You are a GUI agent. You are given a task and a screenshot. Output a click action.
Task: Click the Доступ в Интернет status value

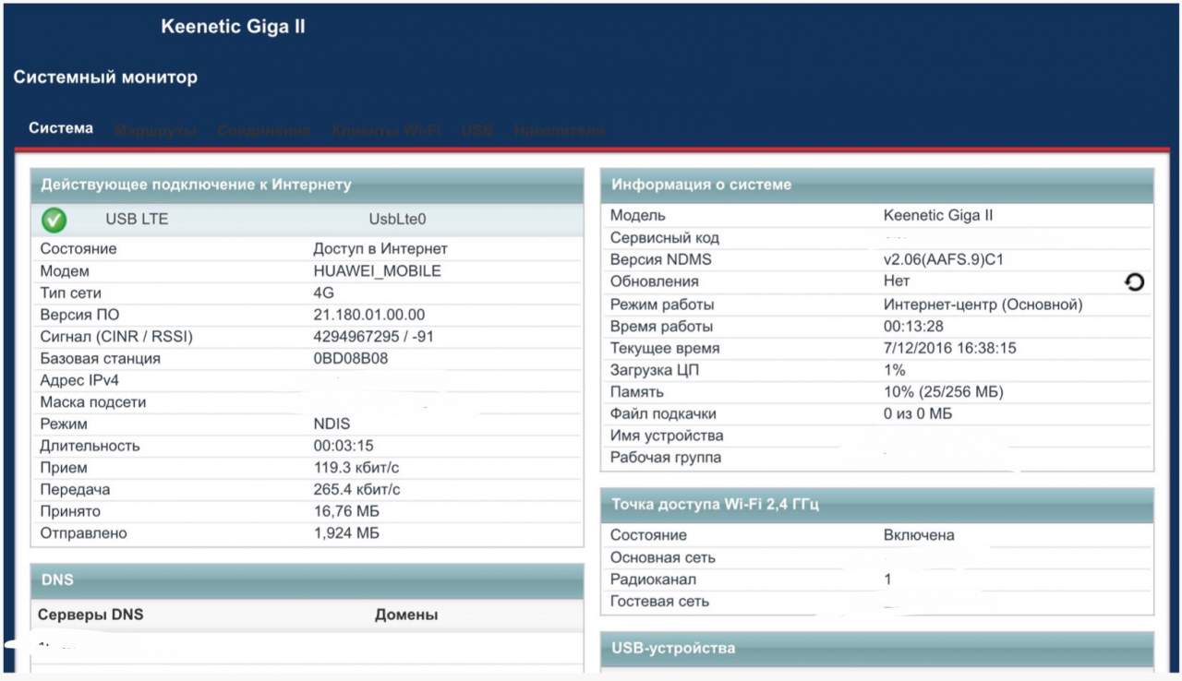tap(380, 249)
